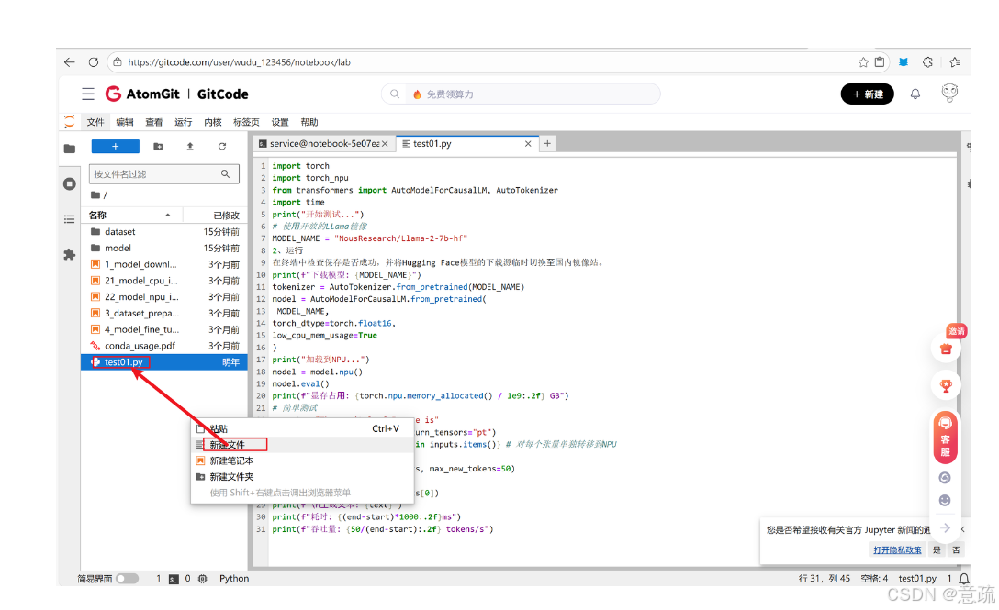The height and width of the screenshot is (610, 999).
Task: Click the 打开隐私政策 link
Action: 897,550
